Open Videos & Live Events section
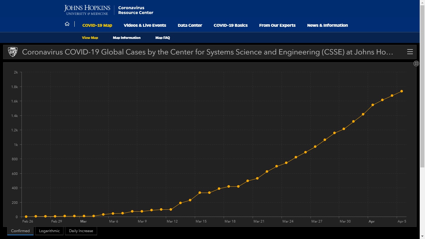This screenshot has height=239, width=425. pos(145,26)
